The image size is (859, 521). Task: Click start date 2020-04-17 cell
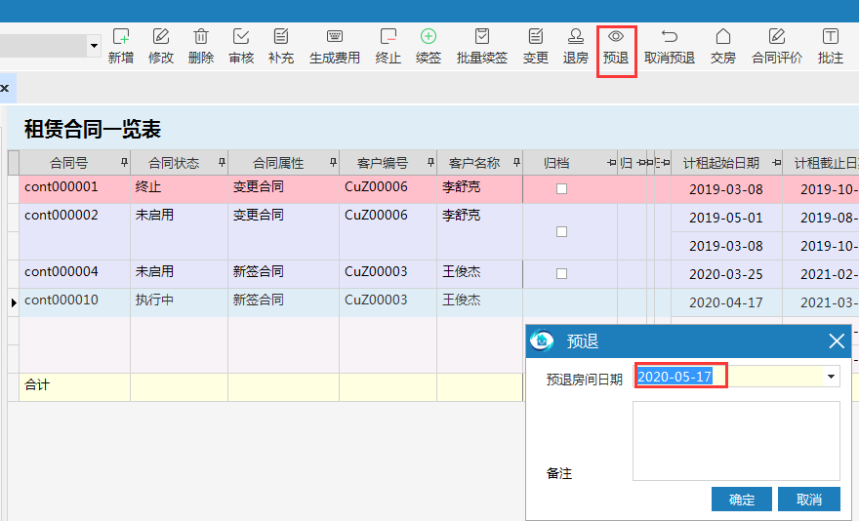726,302
